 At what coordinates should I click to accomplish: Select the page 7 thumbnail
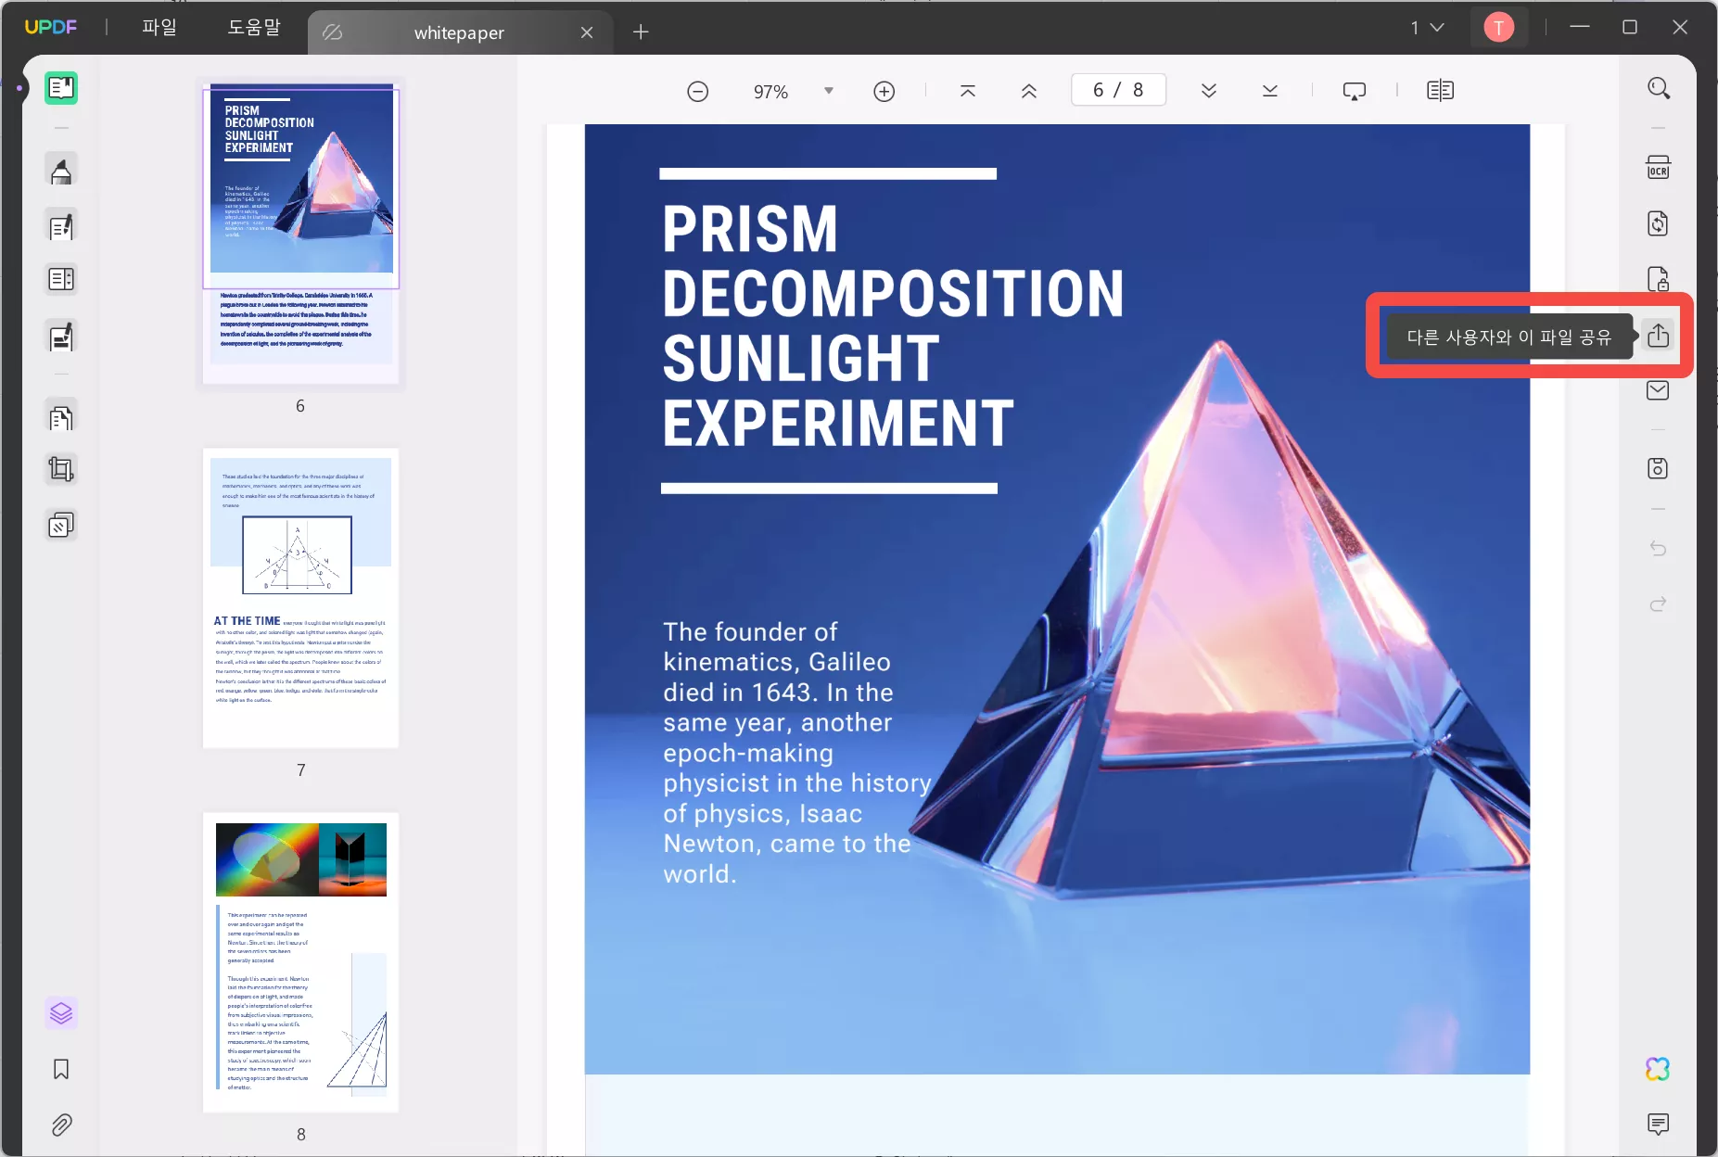[300, 598]
